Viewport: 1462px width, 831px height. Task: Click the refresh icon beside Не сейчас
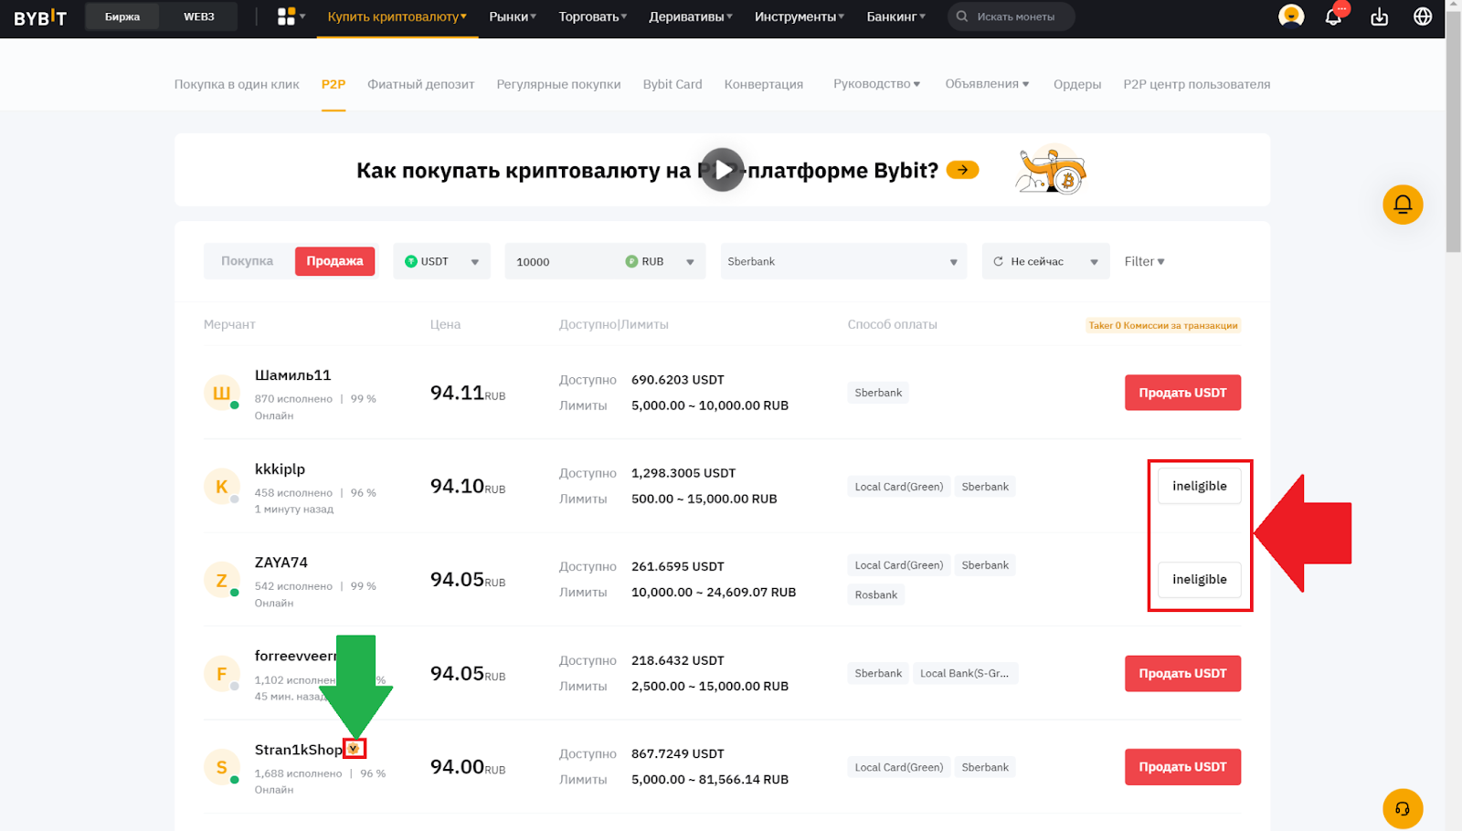(998, 261)
